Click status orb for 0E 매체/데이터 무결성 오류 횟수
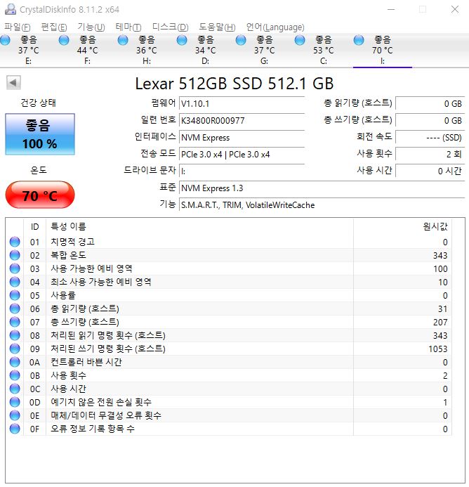Viewport: 469px width, 487px height. tap(15, 415)
